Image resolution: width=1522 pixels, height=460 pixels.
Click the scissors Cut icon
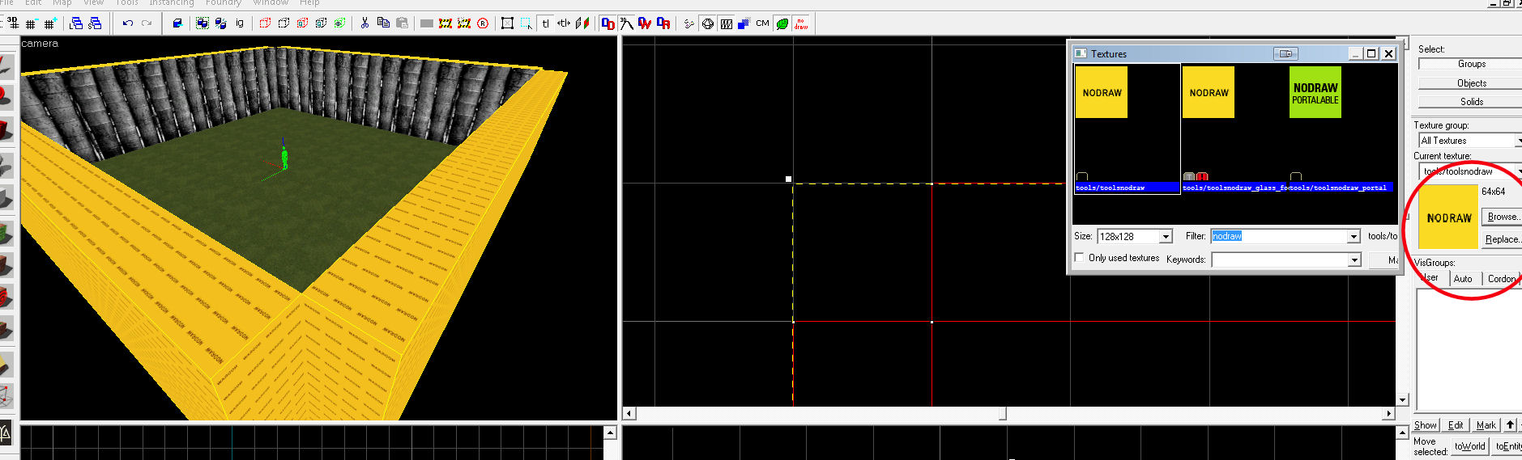tap(365, 23)
